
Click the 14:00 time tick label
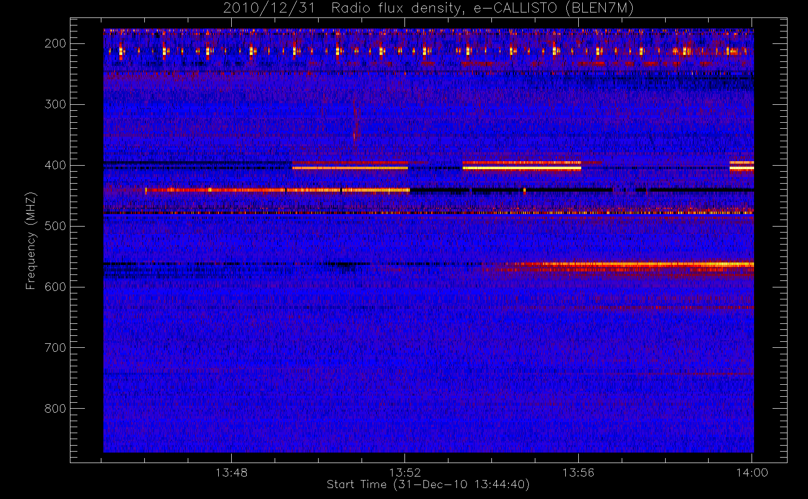click(752, 473)
